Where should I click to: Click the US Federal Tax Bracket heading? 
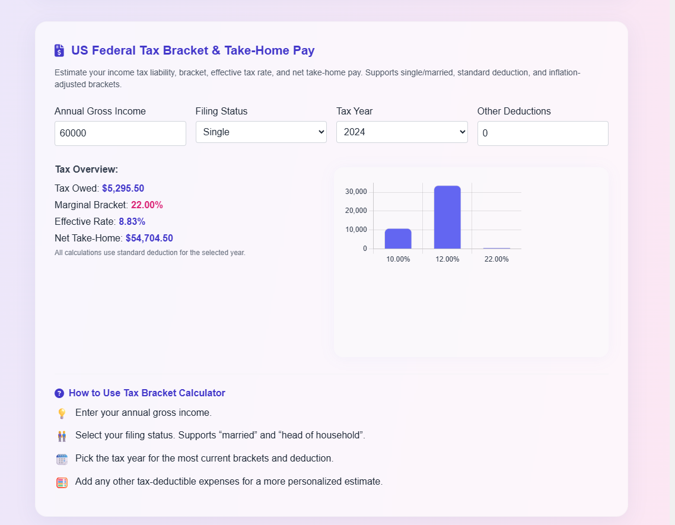click(193, 50)
